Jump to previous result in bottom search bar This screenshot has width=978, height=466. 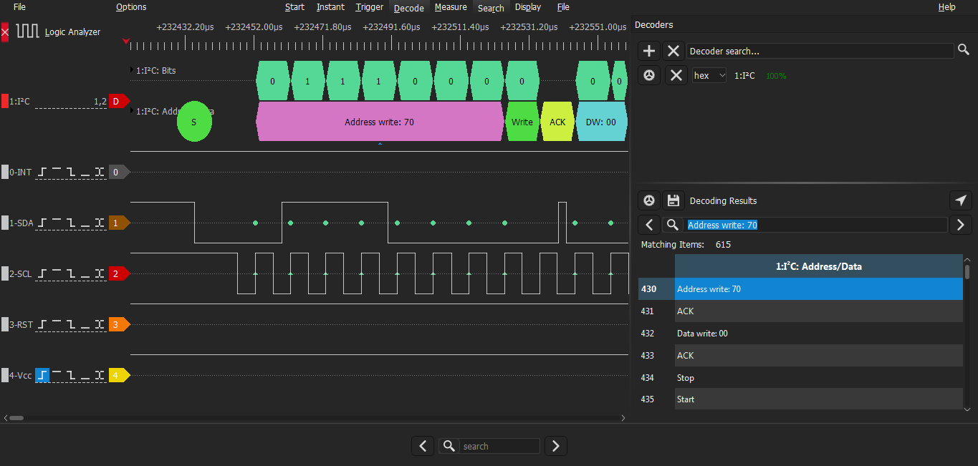pos(423,446)
